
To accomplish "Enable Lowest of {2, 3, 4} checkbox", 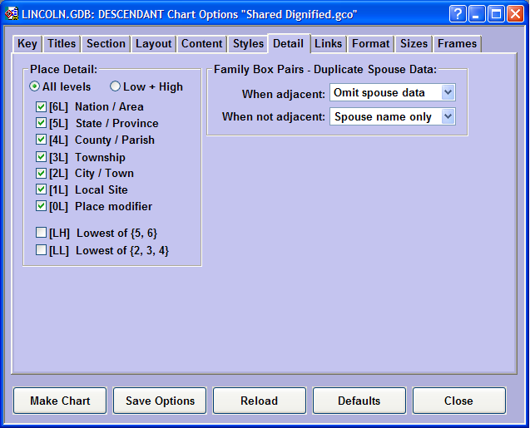I will coord(42,250).
